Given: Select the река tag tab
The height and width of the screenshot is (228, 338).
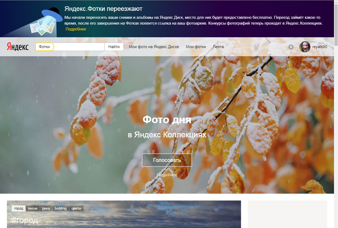Looking at the screenshot, I should point(46,208).
